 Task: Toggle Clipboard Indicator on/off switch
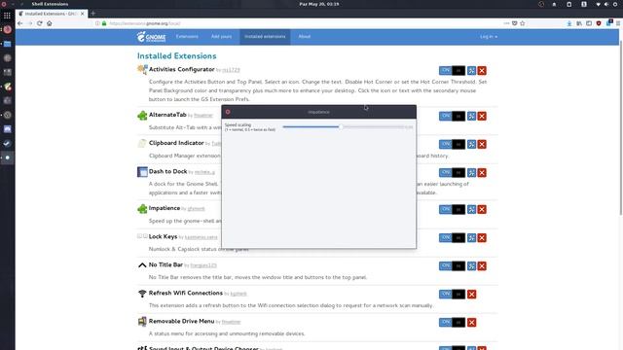pos(452,144)
